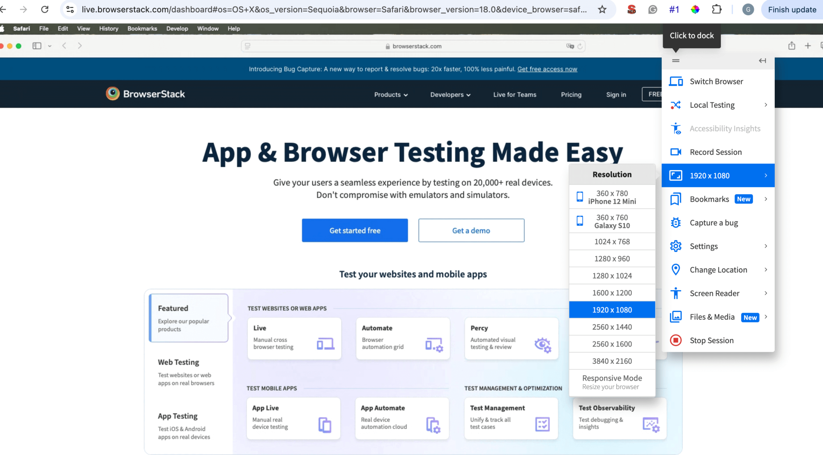Open the Safari Bookmarks menu
This screenshot has height=455, width=823.
[142, 29]
